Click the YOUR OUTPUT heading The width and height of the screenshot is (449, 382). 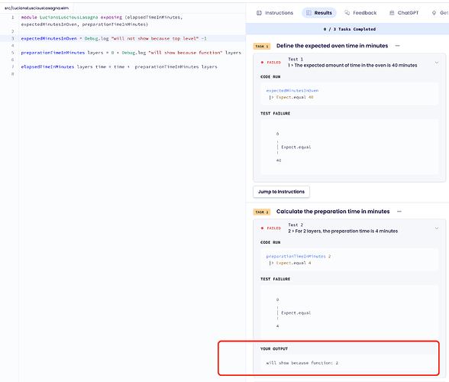click(274, 348)
